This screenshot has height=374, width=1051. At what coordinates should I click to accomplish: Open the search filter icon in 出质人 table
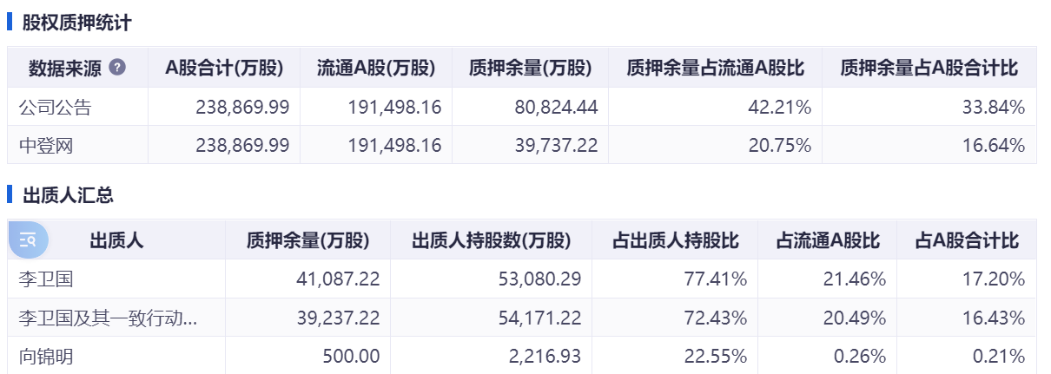click(29, 239)
